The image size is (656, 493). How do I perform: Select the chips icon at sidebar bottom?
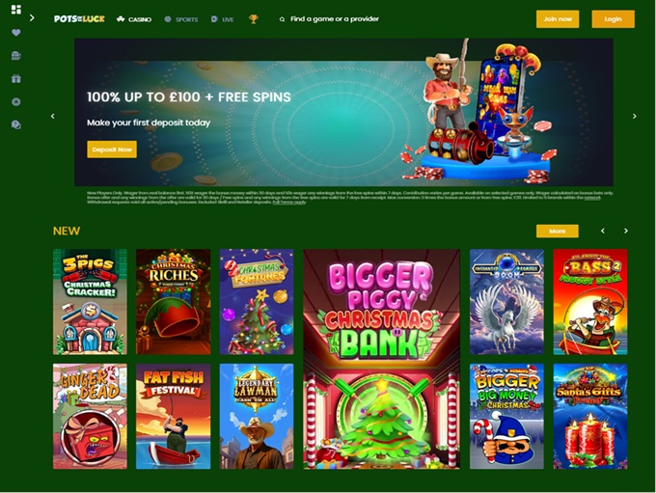click(16, 124)
